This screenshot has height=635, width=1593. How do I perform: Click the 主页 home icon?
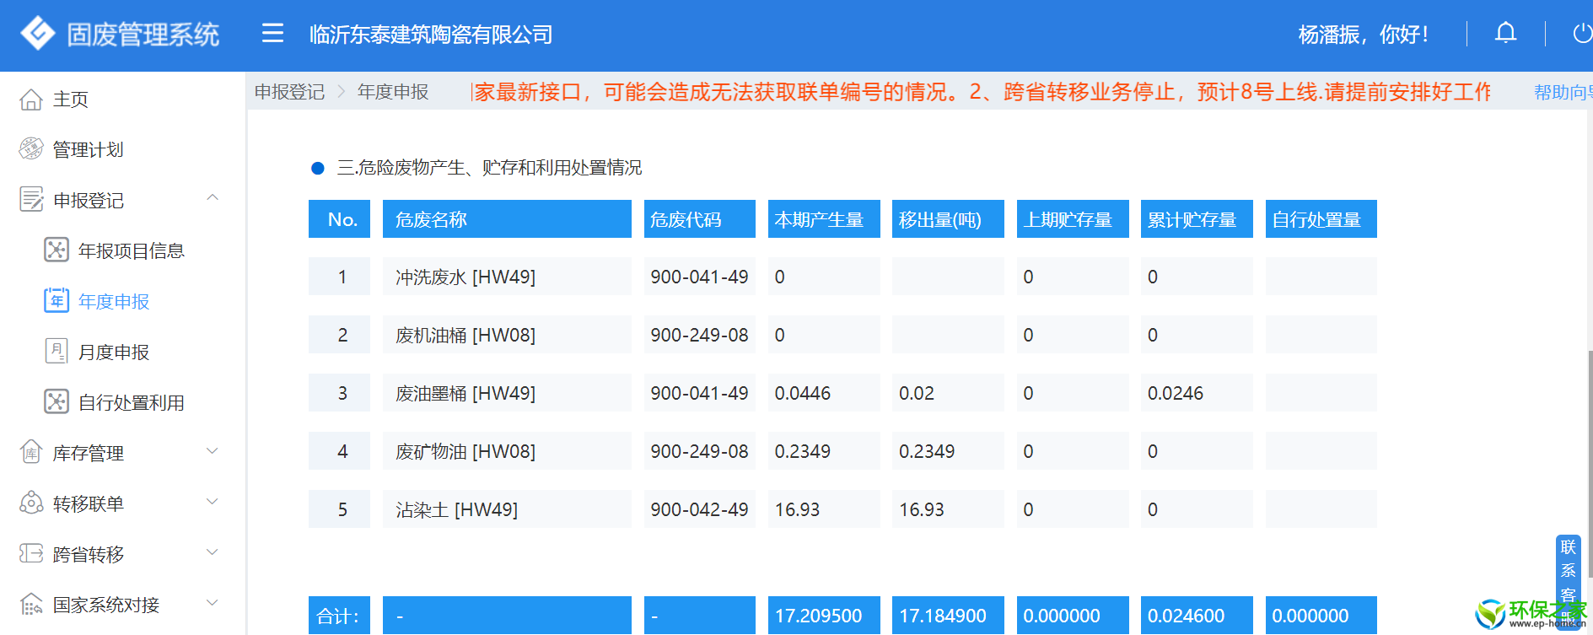31,100
